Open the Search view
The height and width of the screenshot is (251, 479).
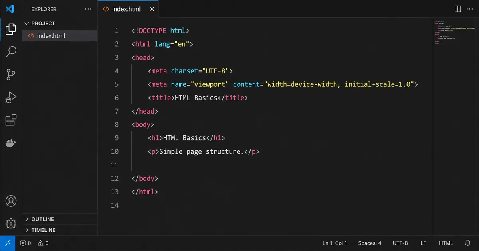coord(11,51)
